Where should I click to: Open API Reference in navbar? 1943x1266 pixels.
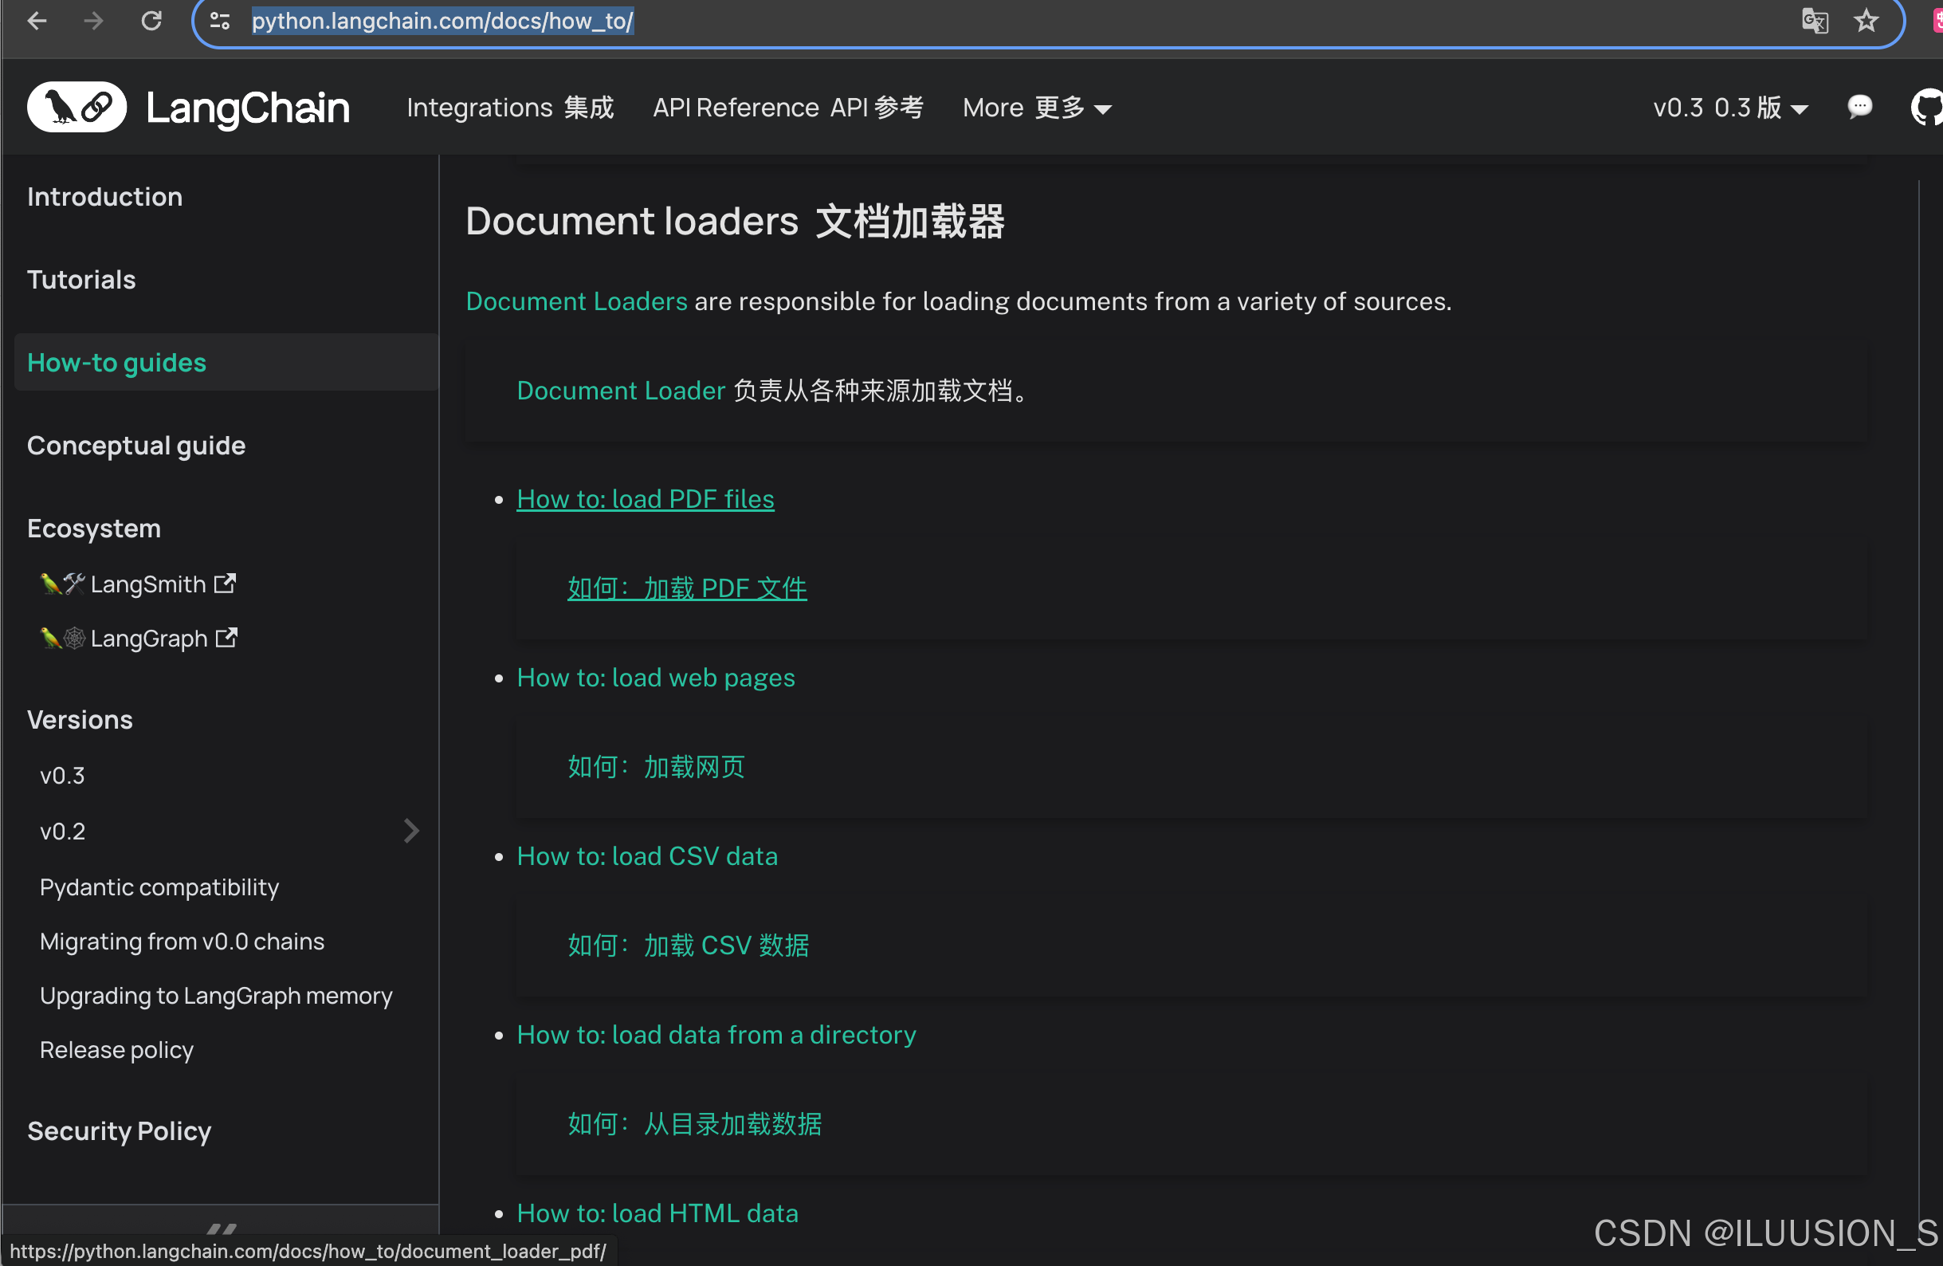coord(787,108)
